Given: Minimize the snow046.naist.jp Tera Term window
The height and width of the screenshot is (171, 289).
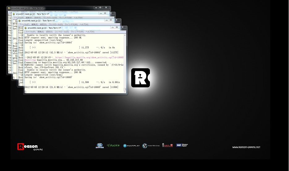Looking at the screenshot, I should coord(96,7).
